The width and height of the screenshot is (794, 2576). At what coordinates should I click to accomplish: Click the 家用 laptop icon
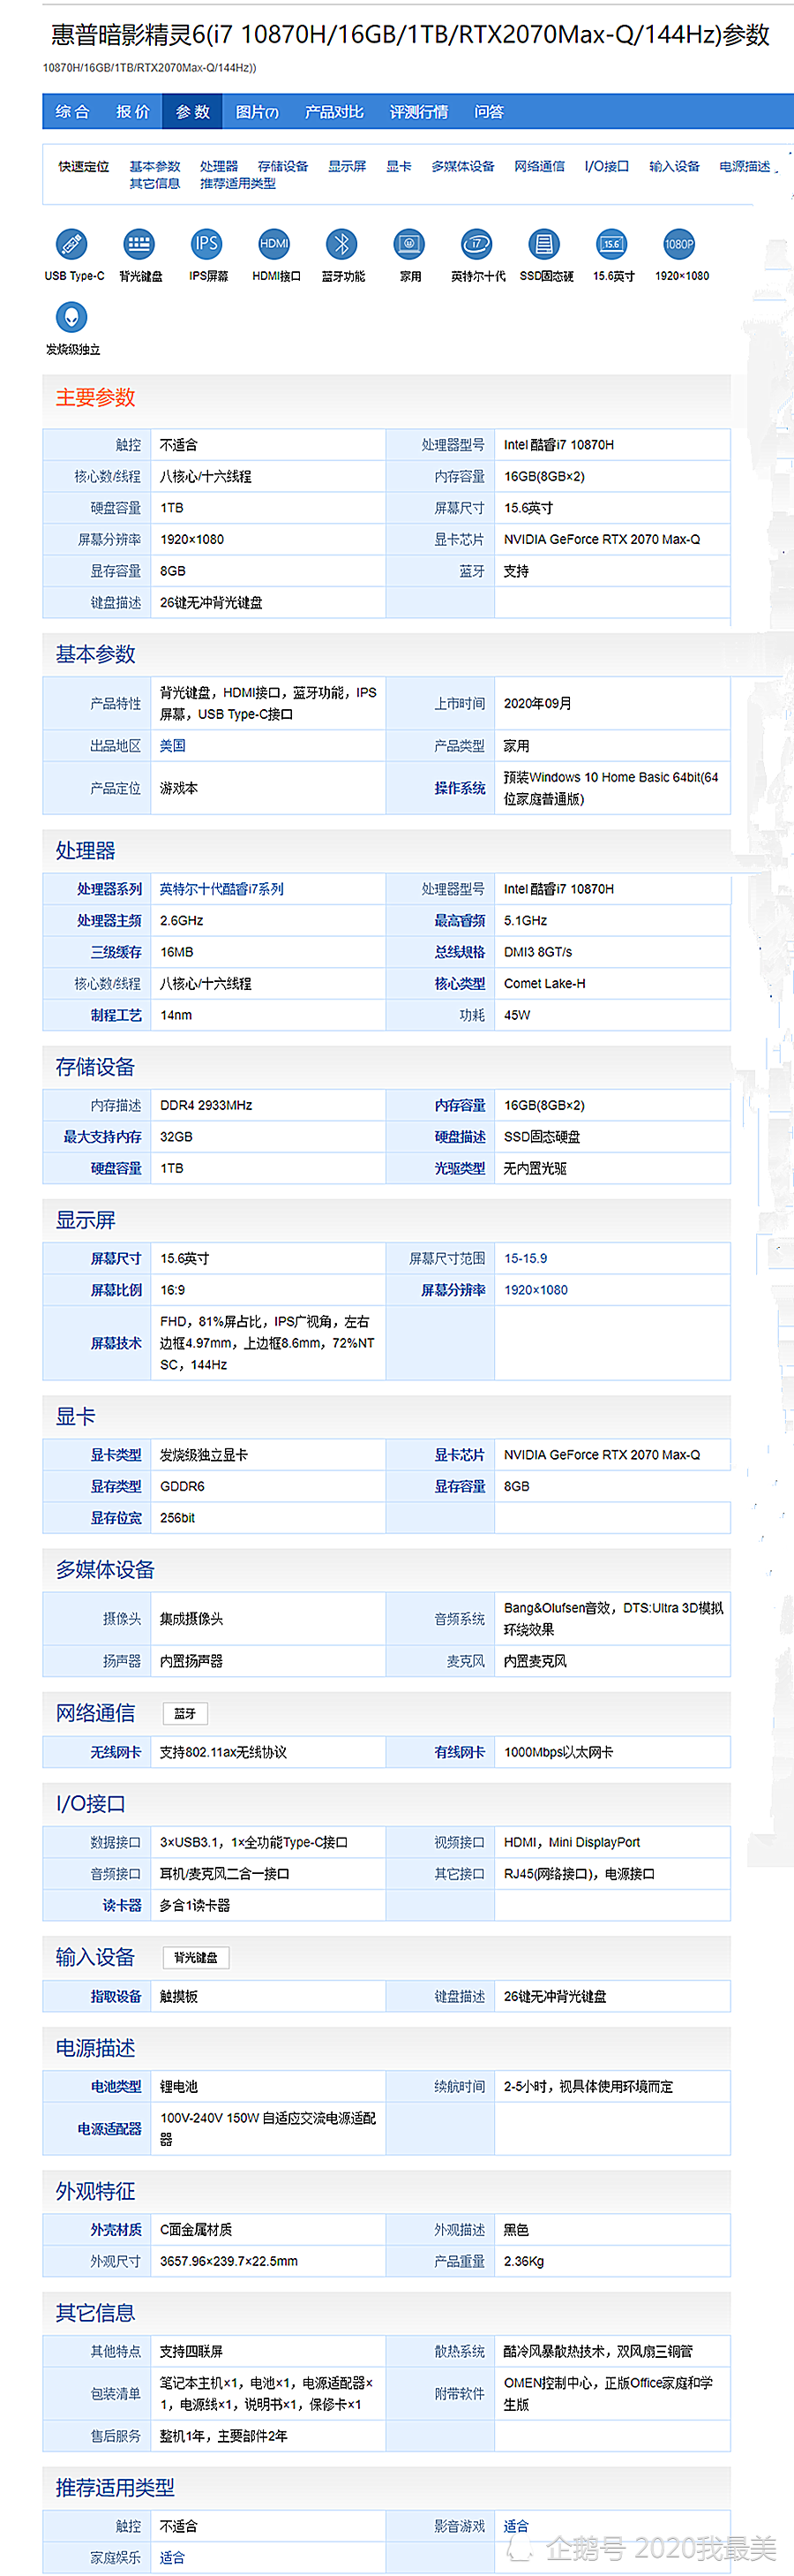click(x=409, y=244)
